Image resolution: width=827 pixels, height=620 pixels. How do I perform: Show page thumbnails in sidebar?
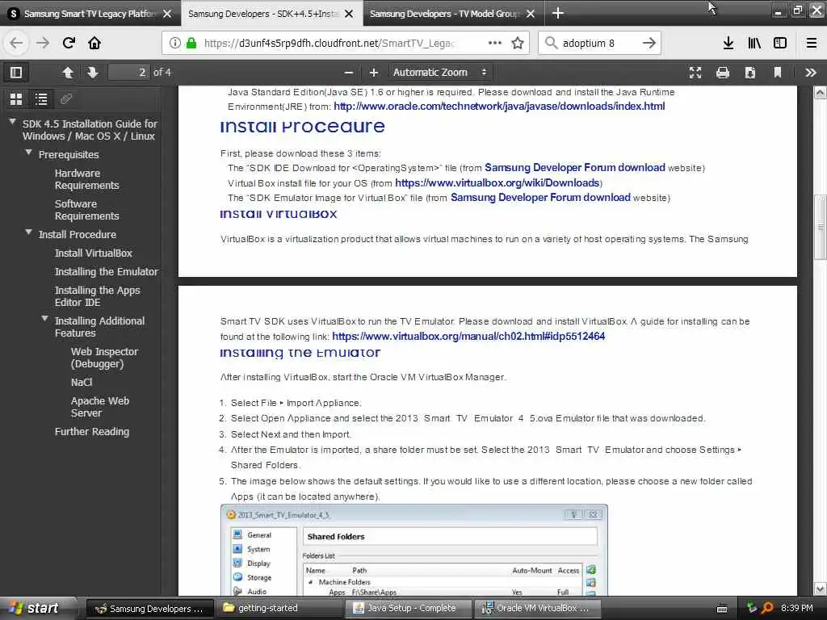click(x=16, y=98)
